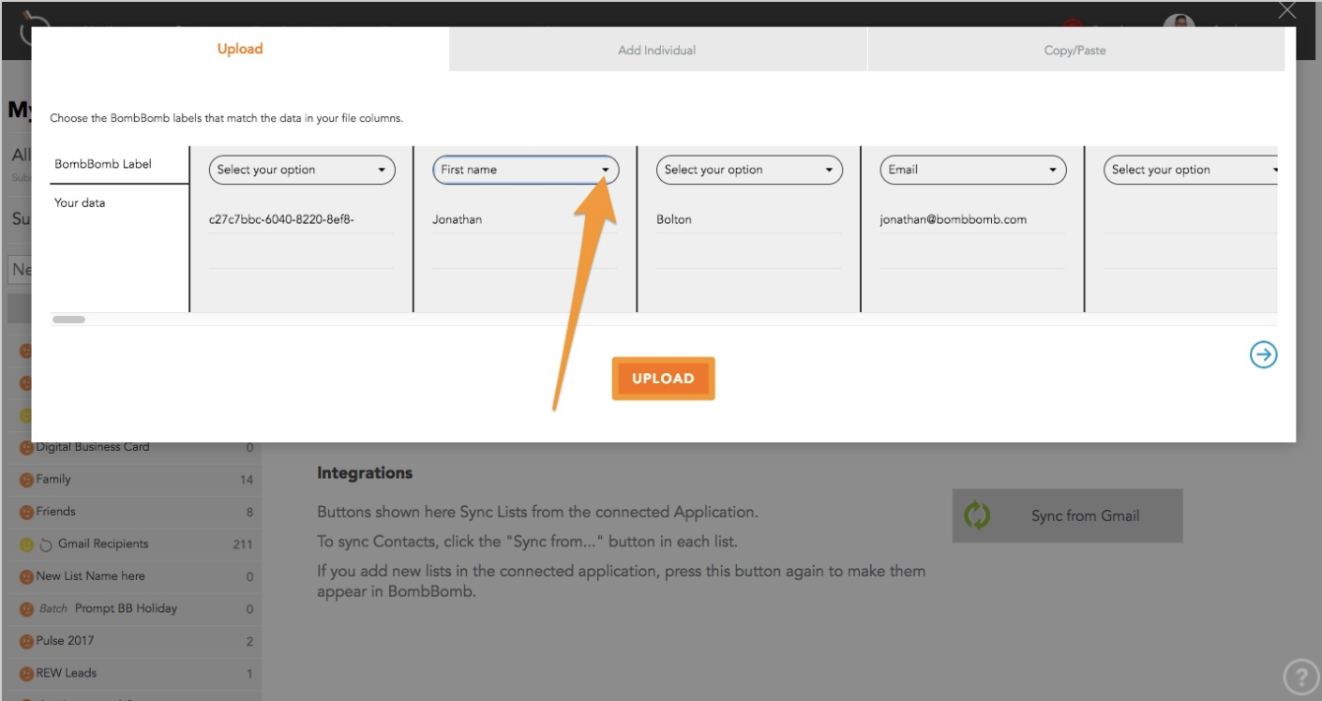Click the green Sync from Gmail refresh icon
The width and height of the screenshot is (1322, 701).
pyautogui.click(x=977, y=515)
